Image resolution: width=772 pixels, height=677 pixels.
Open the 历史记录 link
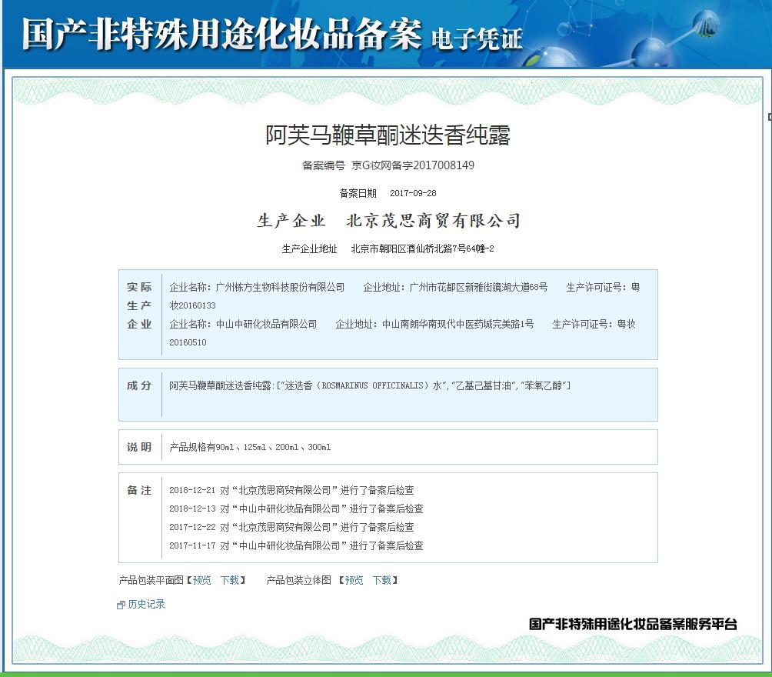(146, 605)
